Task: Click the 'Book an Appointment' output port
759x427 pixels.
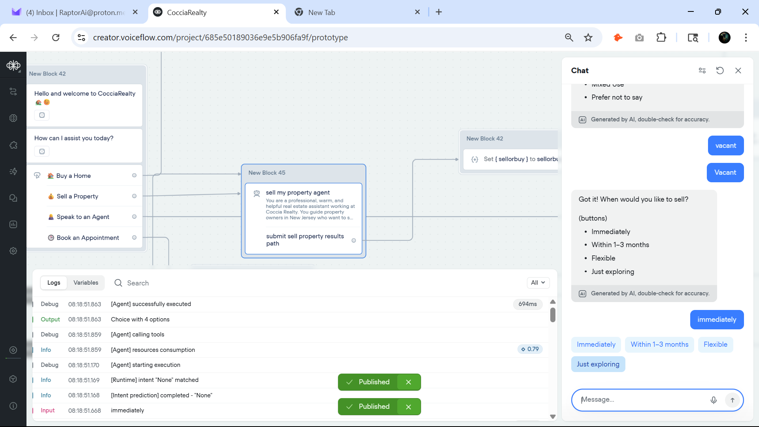Action: point(134,238)
